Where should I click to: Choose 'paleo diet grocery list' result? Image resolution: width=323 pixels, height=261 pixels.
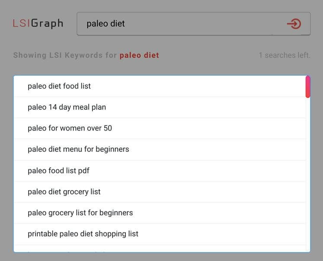(x=64, y=192)
